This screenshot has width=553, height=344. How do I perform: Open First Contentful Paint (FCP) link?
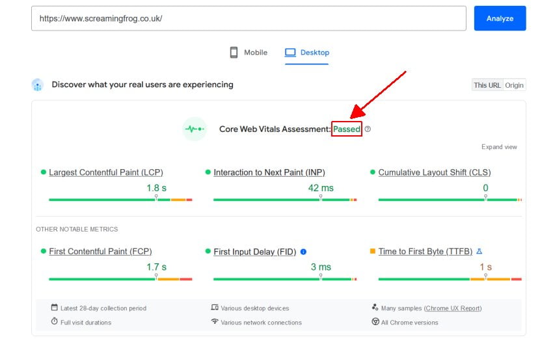point(100,251)
